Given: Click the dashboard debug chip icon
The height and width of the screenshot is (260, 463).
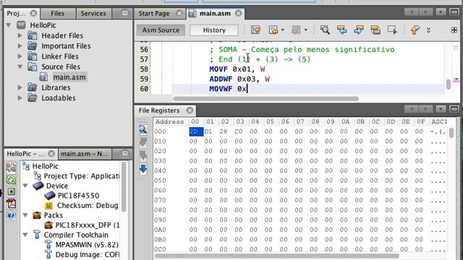Looking at the screenshot, I should (x=12, y=191).
